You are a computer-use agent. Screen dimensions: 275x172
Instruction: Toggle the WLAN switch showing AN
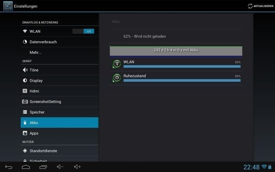[83, 31]
